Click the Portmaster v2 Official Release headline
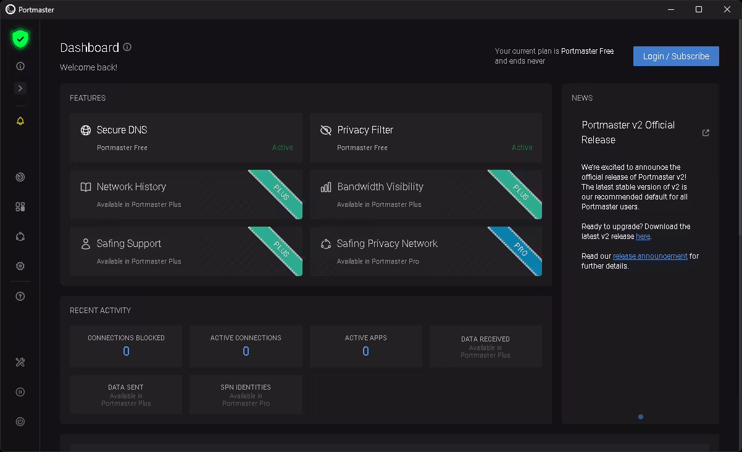This screenshot has height=452, width=742. 628,132
